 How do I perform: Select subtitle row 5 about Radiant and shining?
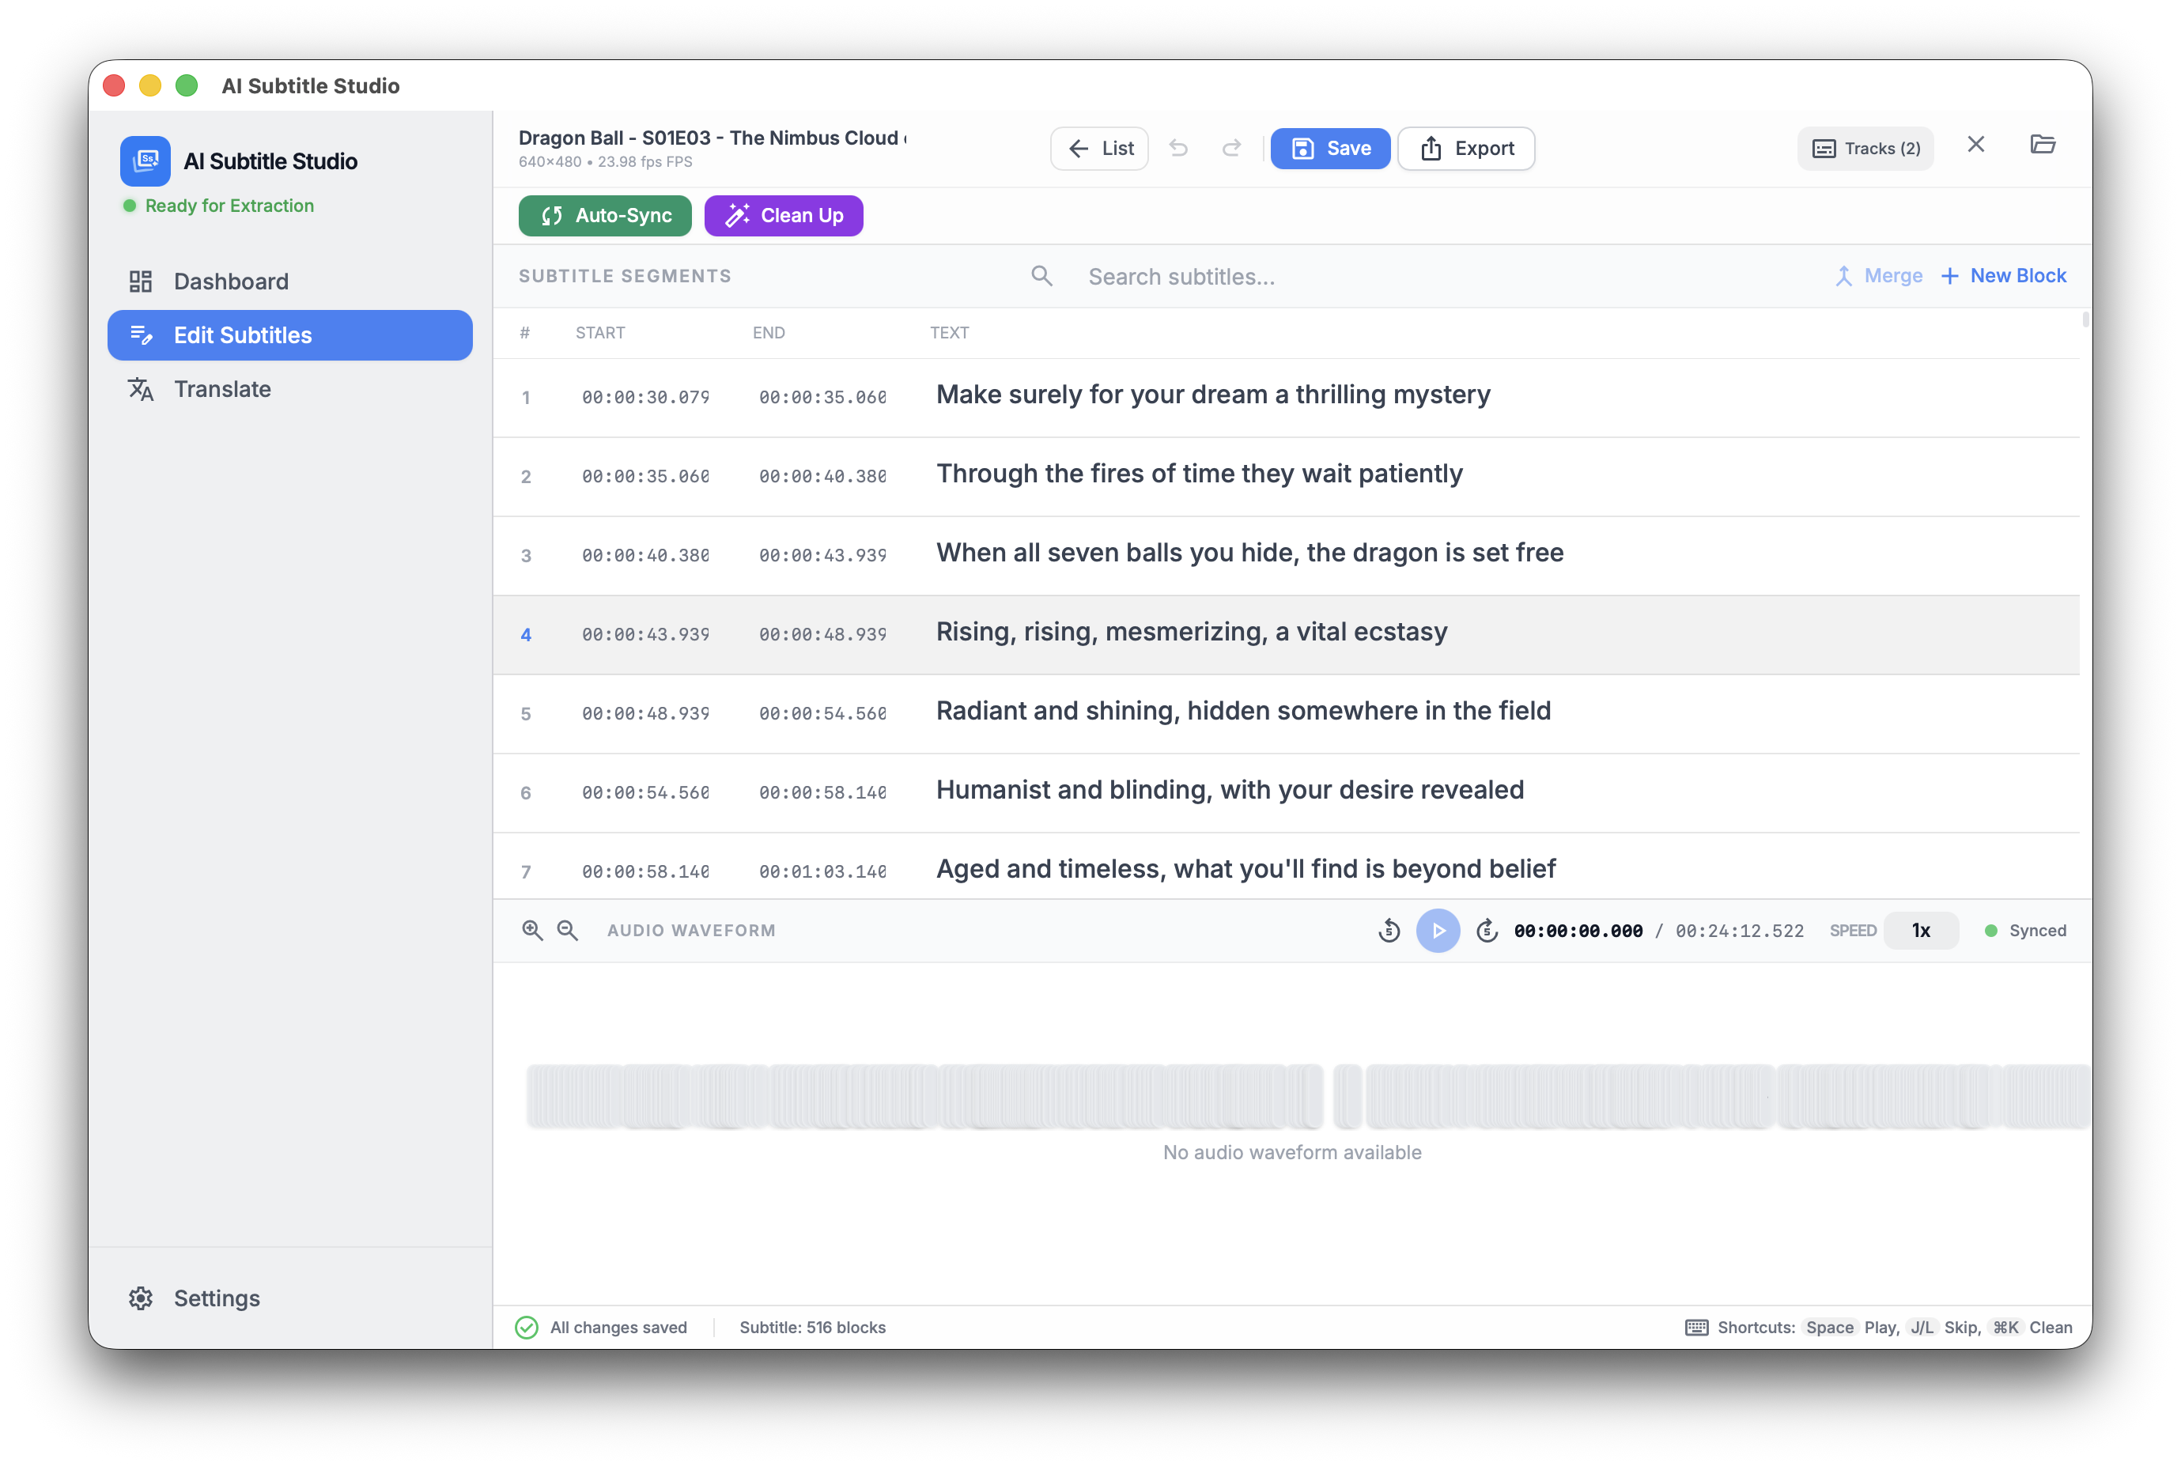point(1243,712)
